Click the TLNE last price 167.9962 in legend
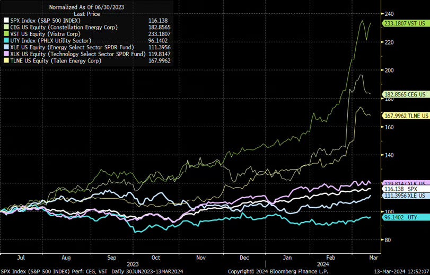 (x=160, y=61)
